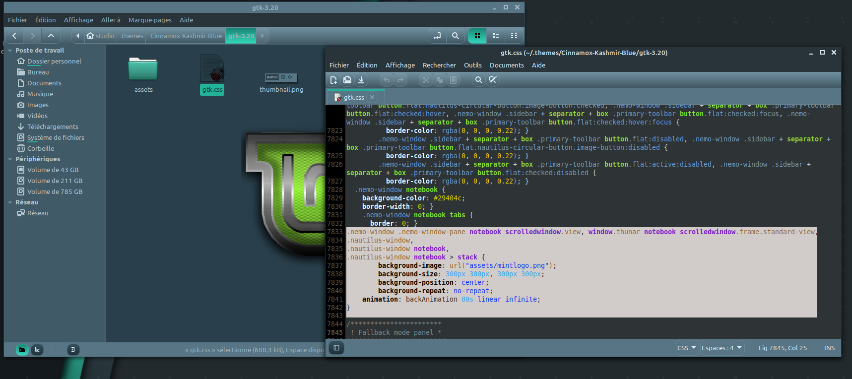The width and height of the screenshot is (852, 379).
Task: Toggle the location entry in file manager
Action: (x=437, y=36)
